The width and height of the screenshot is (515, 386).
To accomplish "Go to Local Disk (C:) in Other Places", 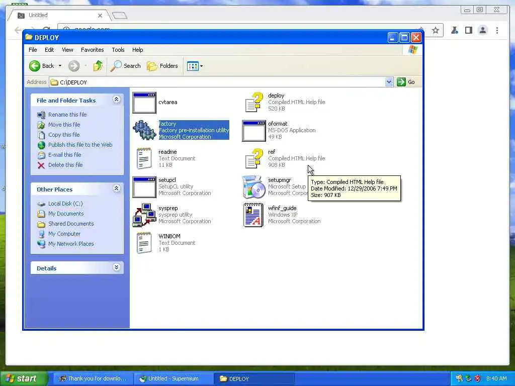I will (65, 204).
